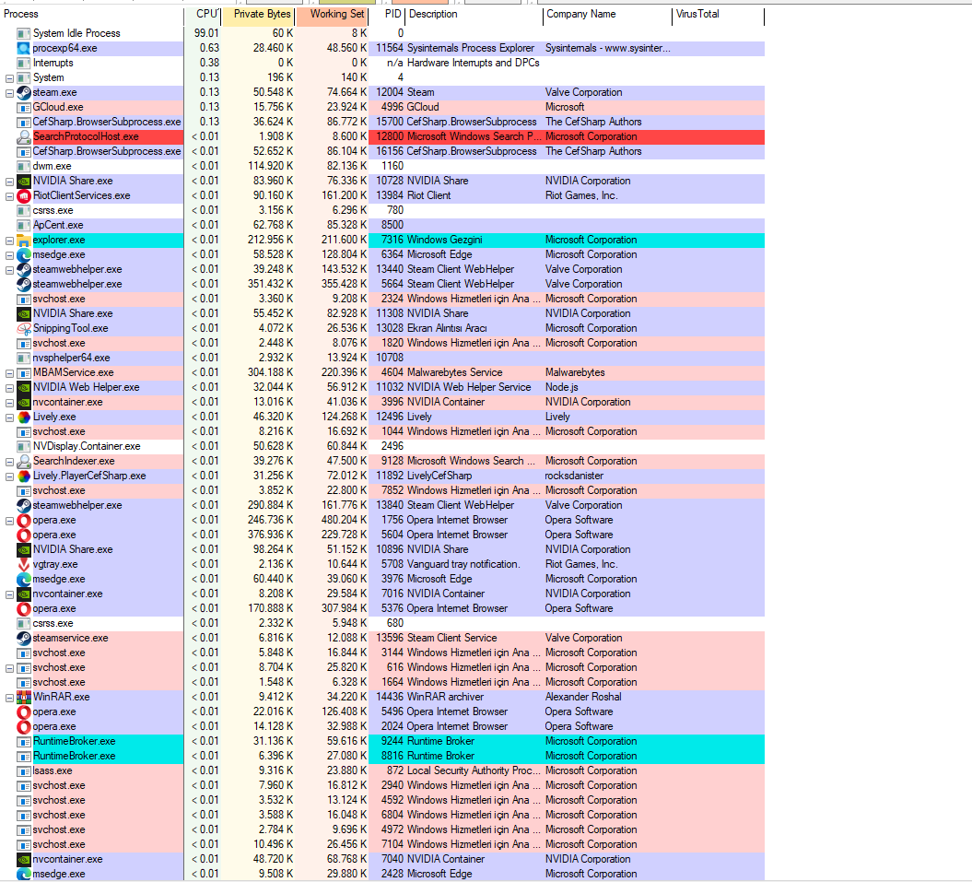Click 'WinRAR archiver' description text
972x882 pixels.
445,697
